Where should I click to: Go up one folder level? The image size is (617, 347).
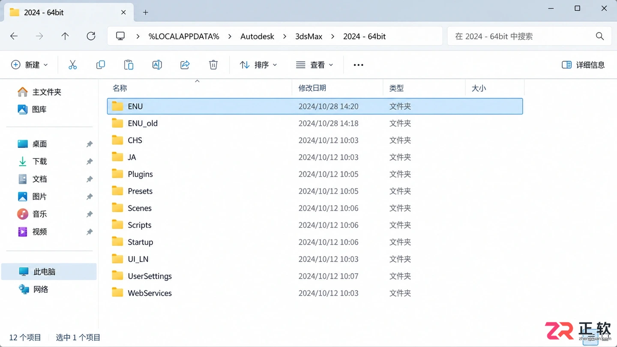click(65, 36)
